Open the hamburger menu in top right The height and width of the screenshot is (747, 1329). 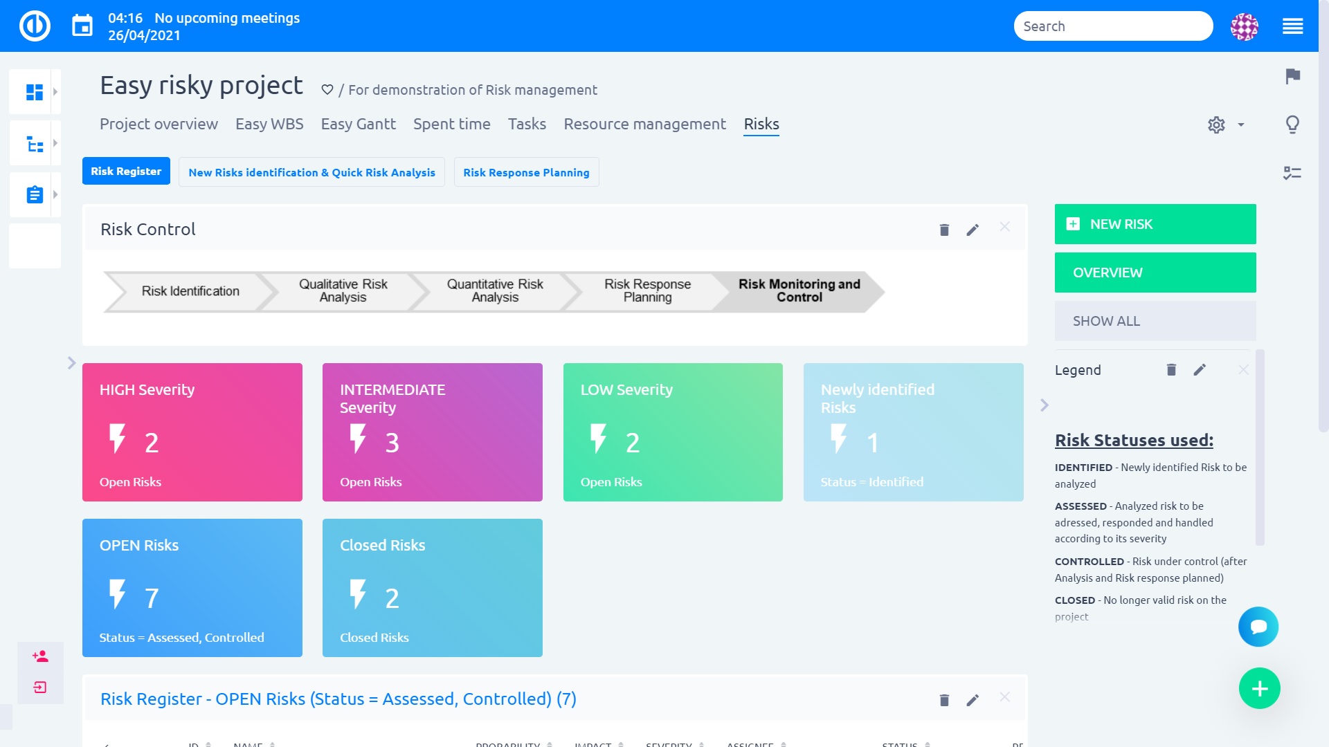coord(1292,26)
